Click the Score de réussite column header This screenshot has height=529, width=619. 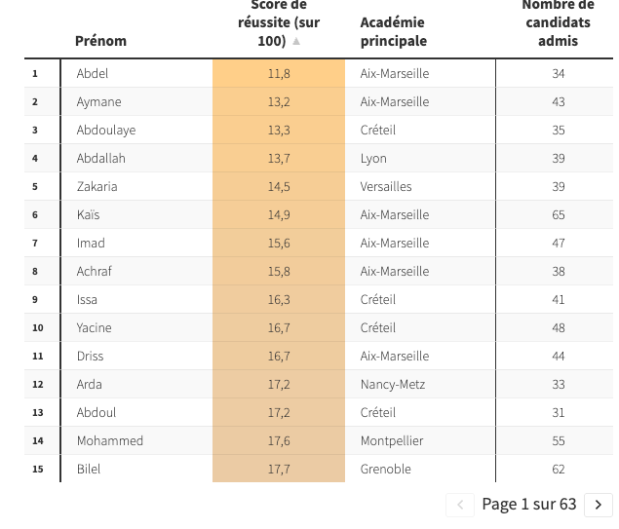[x=279, y=22]
